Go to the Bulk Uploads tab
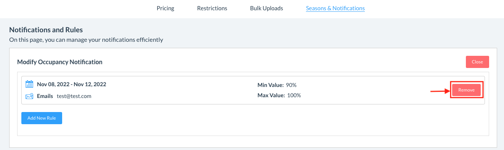Screen dimensions: 504x150 pos(266,8)
